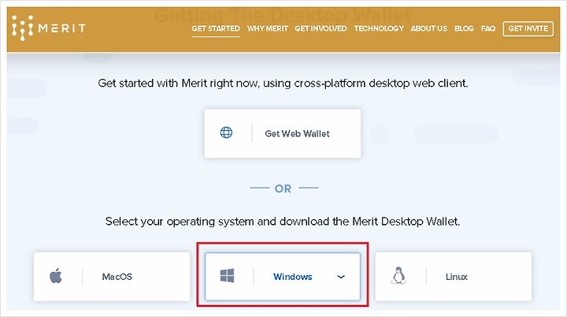Open the About Us menu item
This screenshot has height=317, width=567.
point(429,28)
